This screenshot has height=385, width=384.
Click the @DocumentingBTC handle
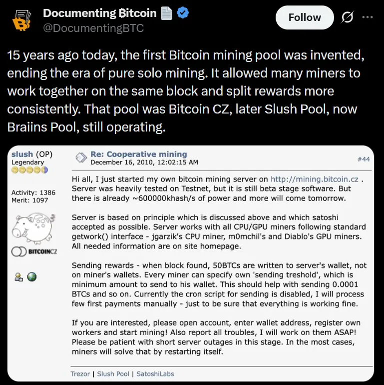pyautogui.click(x=93, y=28)
